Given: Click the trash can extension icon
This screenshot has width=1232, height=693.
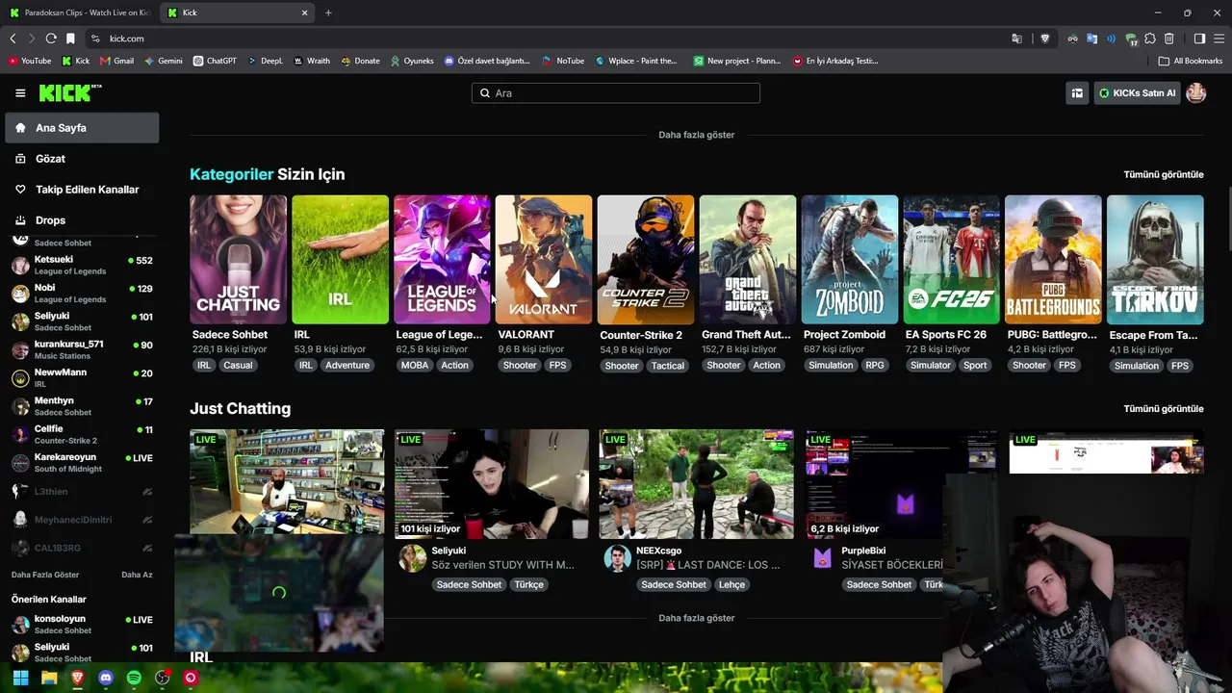Looking at the screenshot, I should (1169, 38).
